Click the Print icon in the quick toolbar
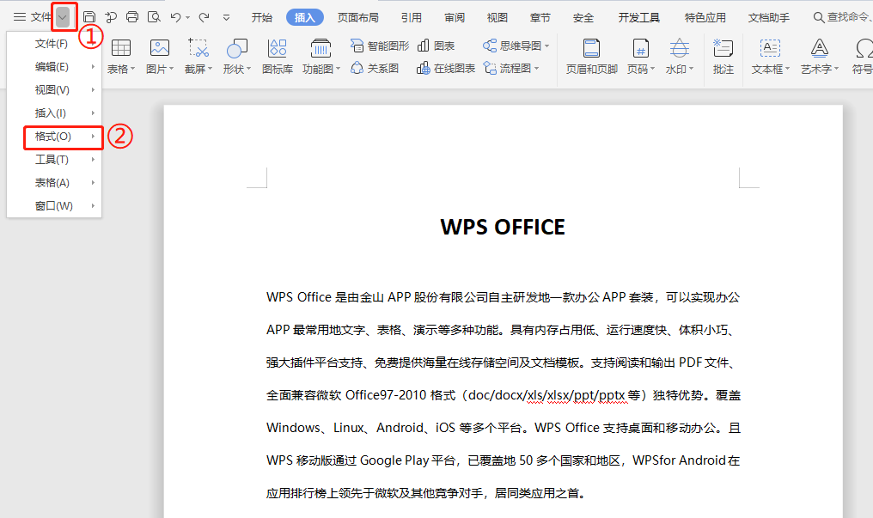 (132, 17)
